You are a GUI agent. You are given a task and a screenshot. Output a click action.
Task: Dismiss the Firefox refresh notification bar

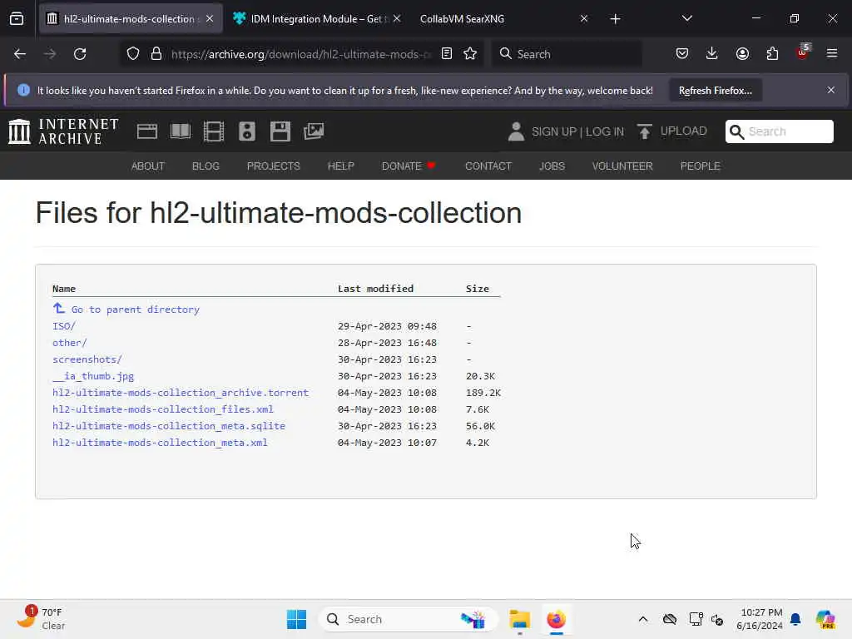point(831,90)
